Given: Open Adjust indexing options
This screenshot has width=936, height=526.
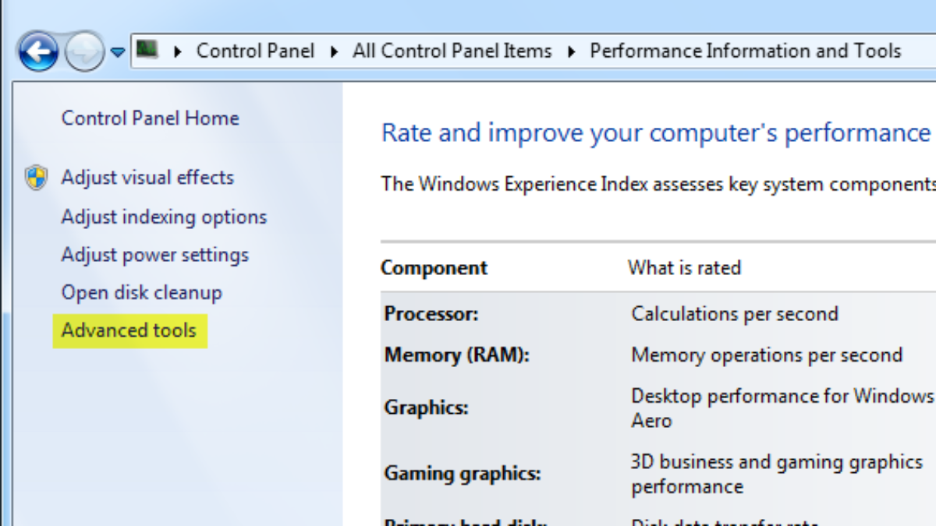Looking at the screenshot, I should pos(164,217).
